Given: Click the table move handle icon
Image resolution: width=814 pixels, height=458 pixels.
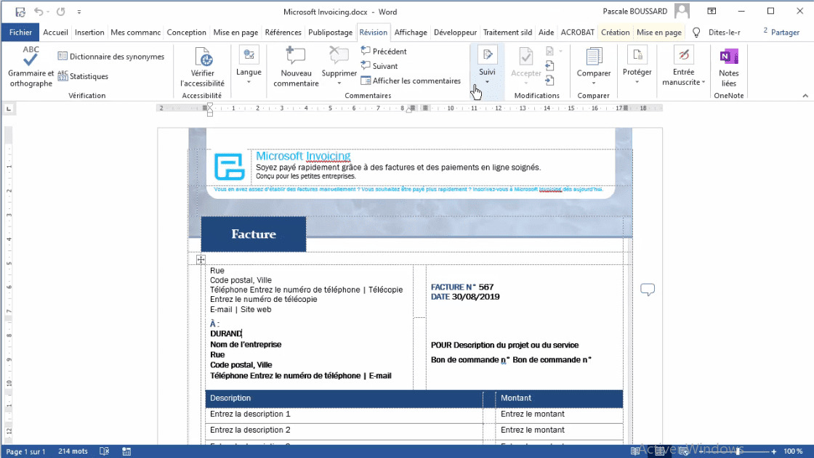Looking at the screenshot, I should (x=201, y=259).
